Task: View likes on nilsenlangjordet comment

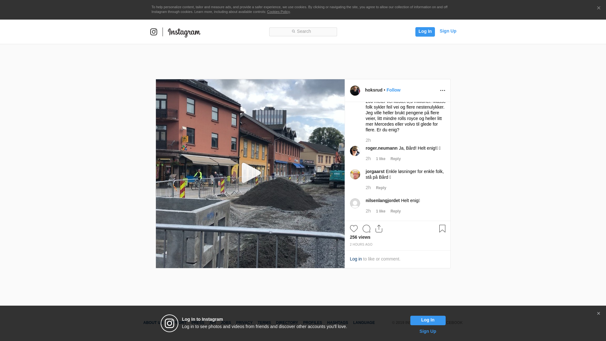Action: [x=381, y=211]
